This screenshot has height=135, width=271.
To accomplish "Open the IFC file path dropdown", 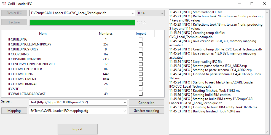I will pos(133,13).
